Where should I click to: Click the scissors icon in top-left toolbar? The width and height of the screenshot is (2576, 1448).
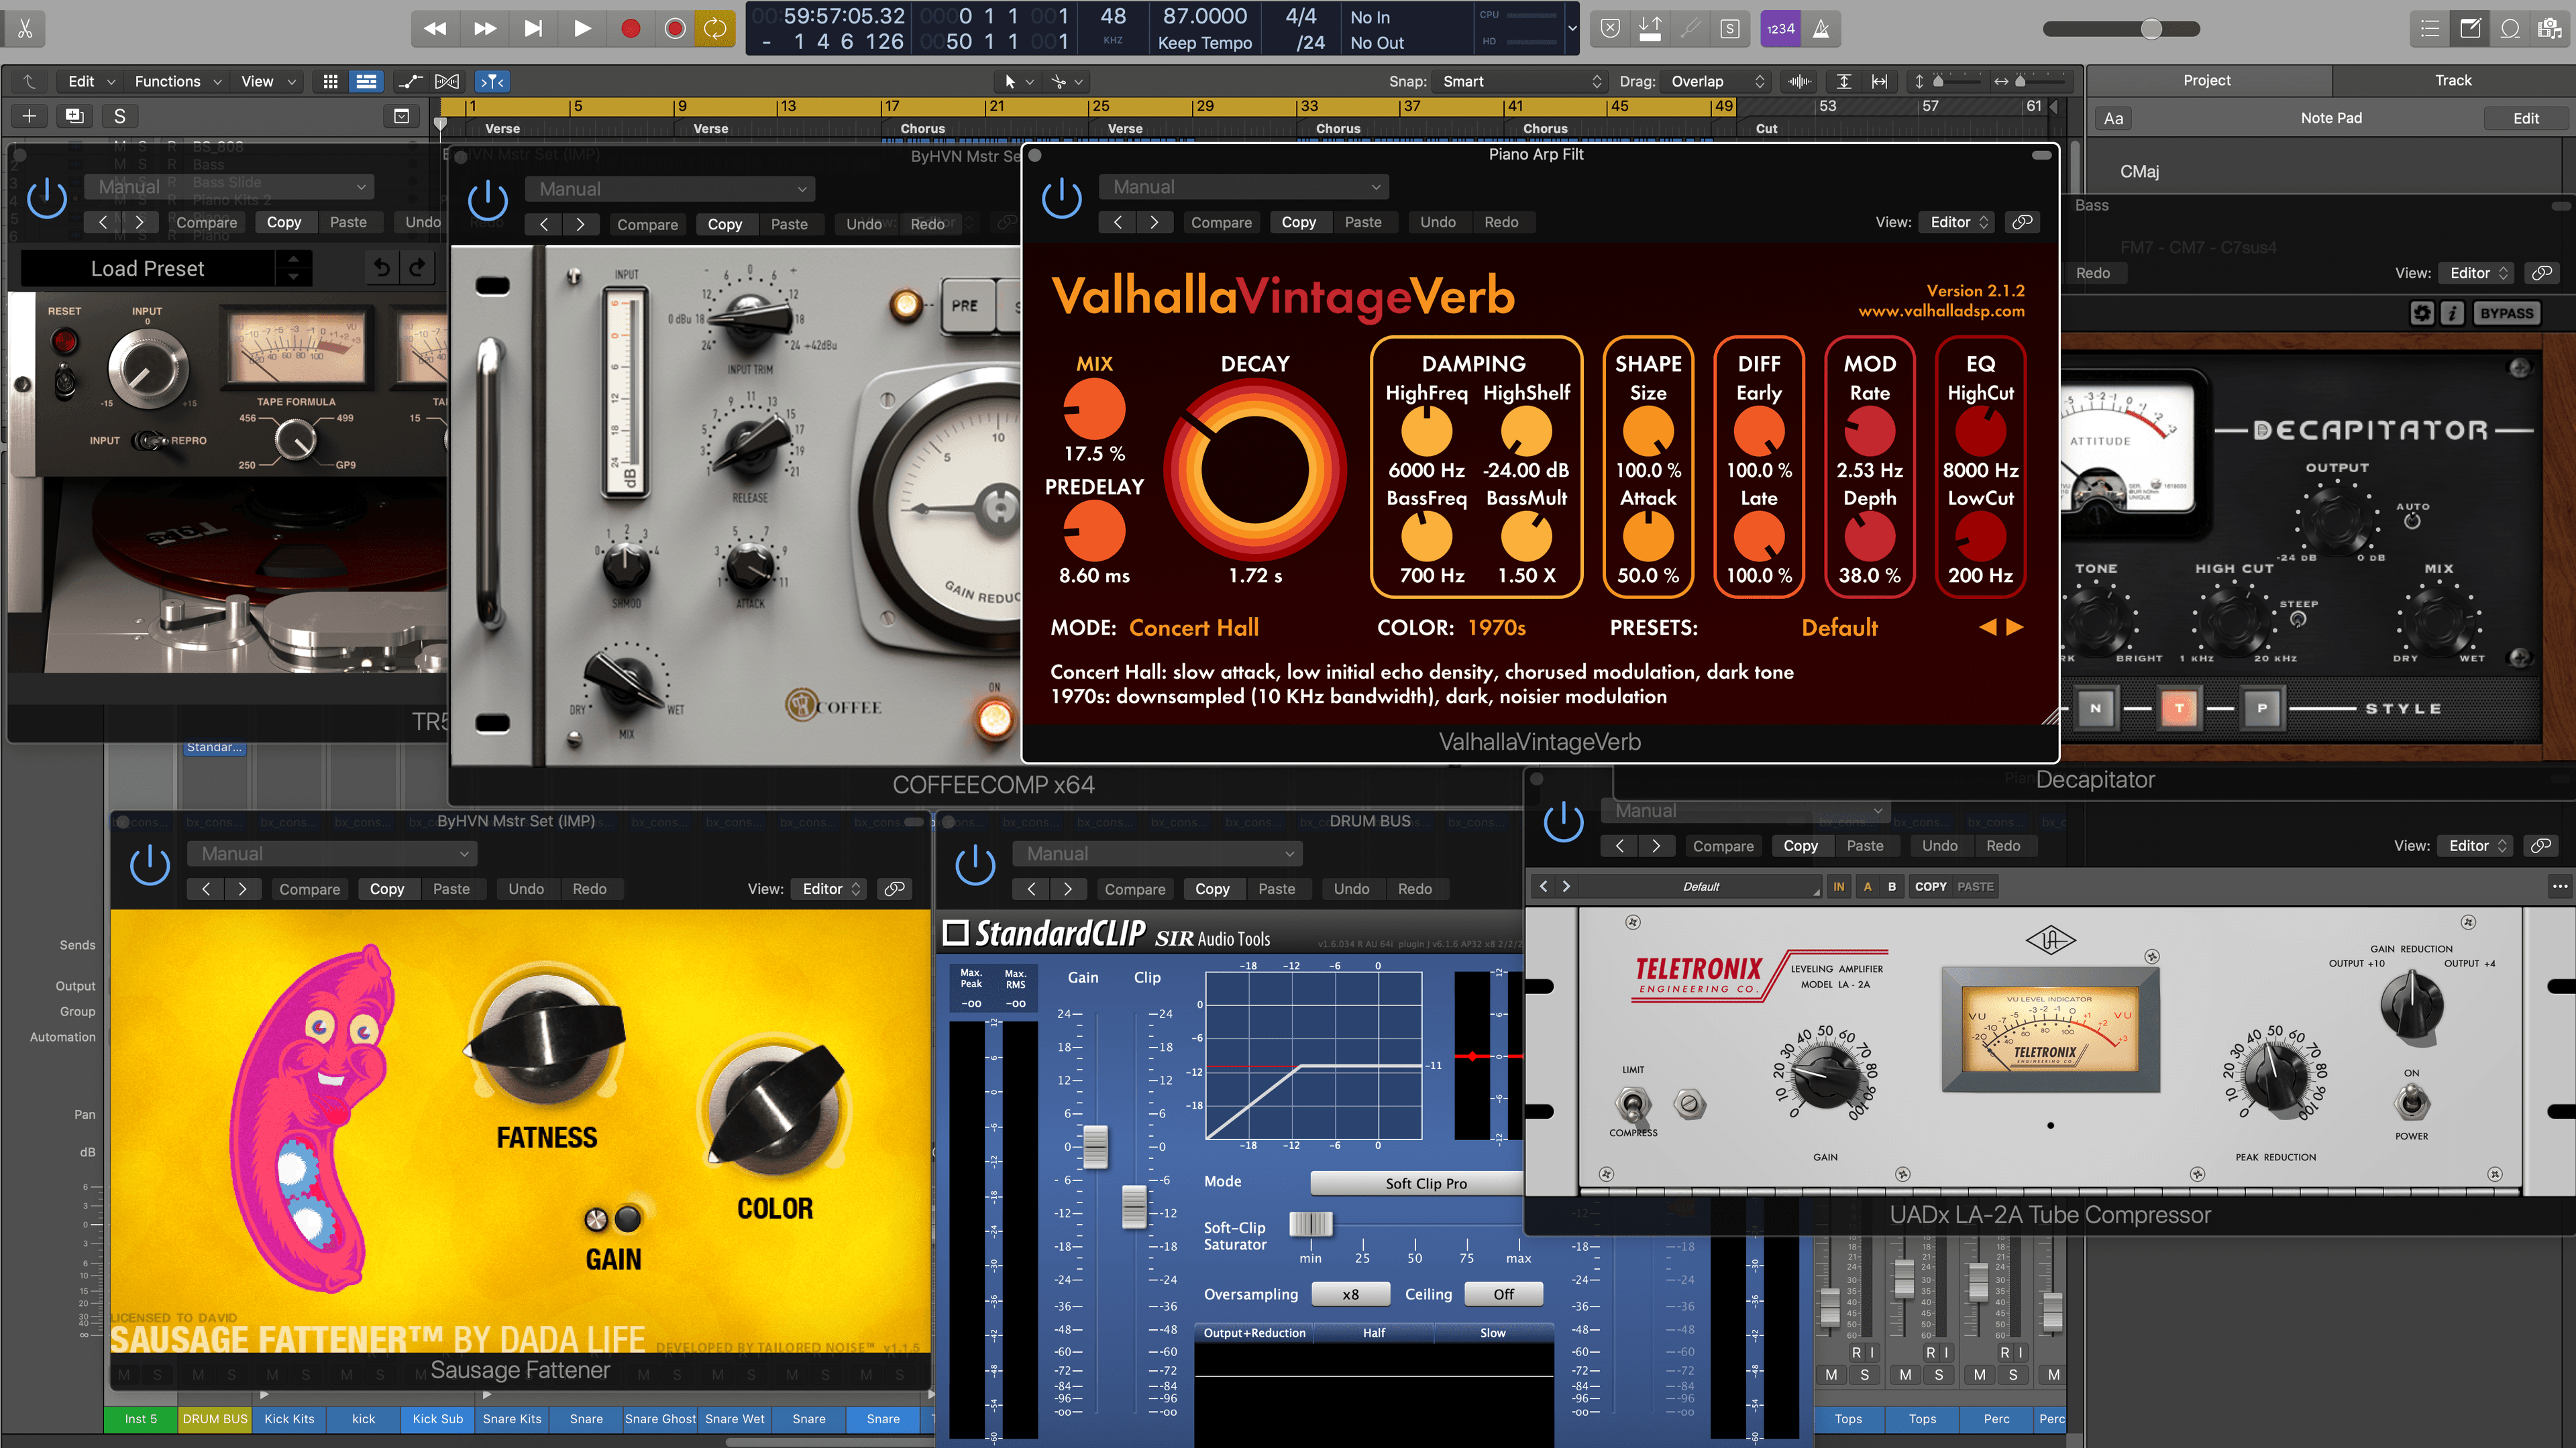[25, 28]
